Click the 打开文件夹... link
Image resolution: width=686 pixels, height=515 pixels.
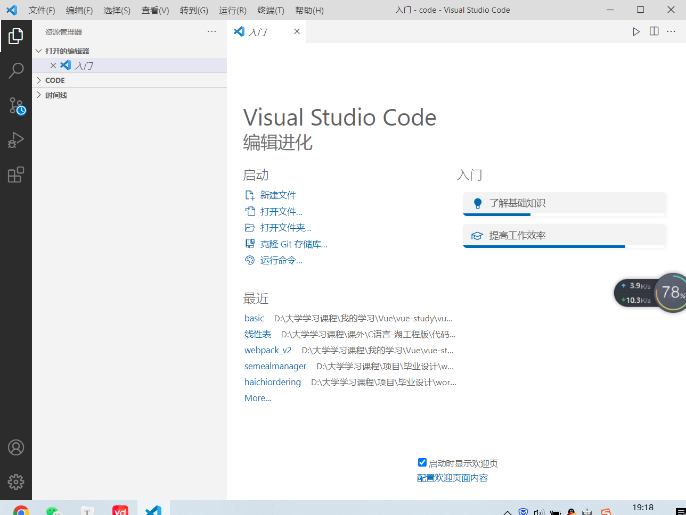tap(285, 228)
